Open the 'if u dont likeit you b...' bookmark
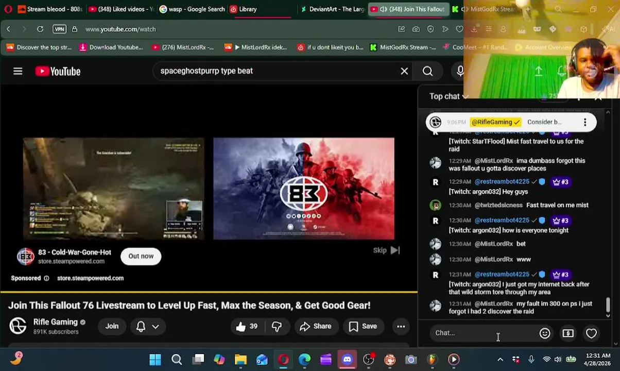Image resolution: width=620 pixels, height=371 pixels. pyautogui.click(x=330, y=47)
